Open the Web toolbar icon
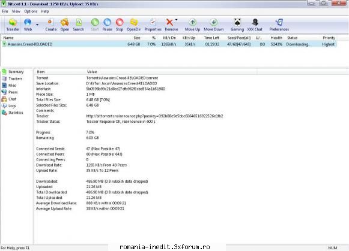Image resolution: width=349 pixels, height=251 pixels. click(28, 25)
